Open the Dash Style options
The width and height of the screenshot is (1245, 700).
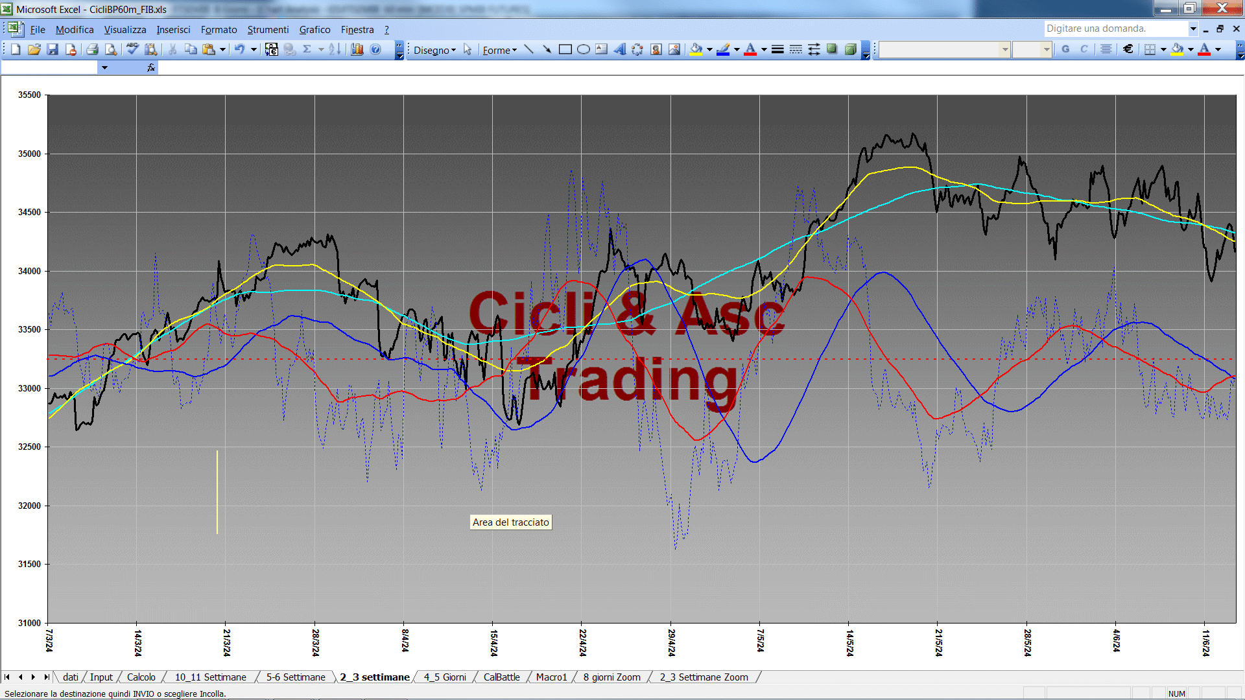[796, 49]
